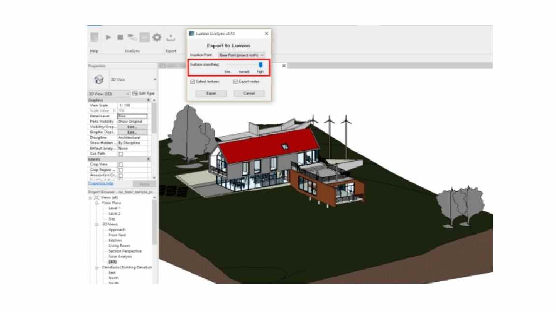
Task: Toggle the Export nodes checkbox
Action: (x=235, y=82)
